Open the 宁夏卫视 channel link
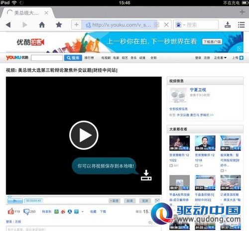The image size is (249, 231). 198,90
